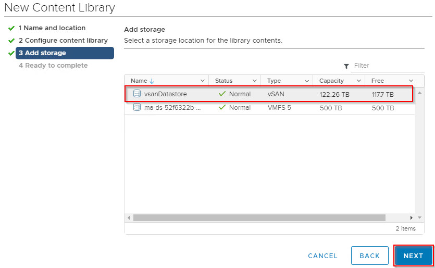Click the filter funnel icon
Viewport: 435px width, 268px height.
[x=346, y=66]
